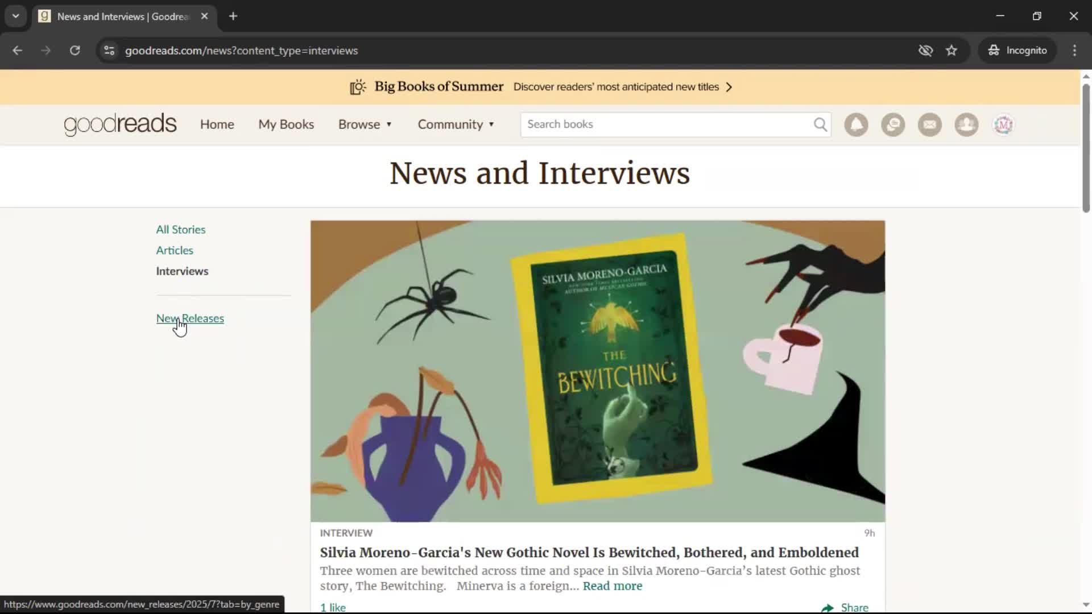Open the New Releases link
Image resolution: width=1092 pixels, height=614 pixels.
pos(190,318)
